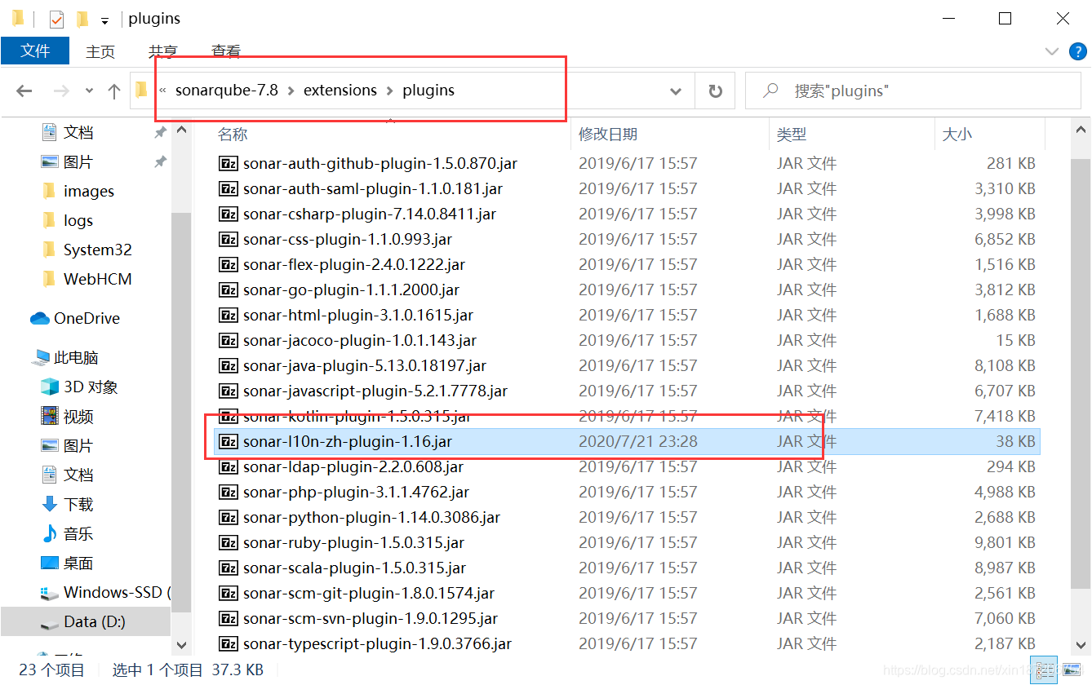
Task: Click icon of sonar-html-plugin-3.1.0.1615.jar
Action: click(x=229, y=315)
